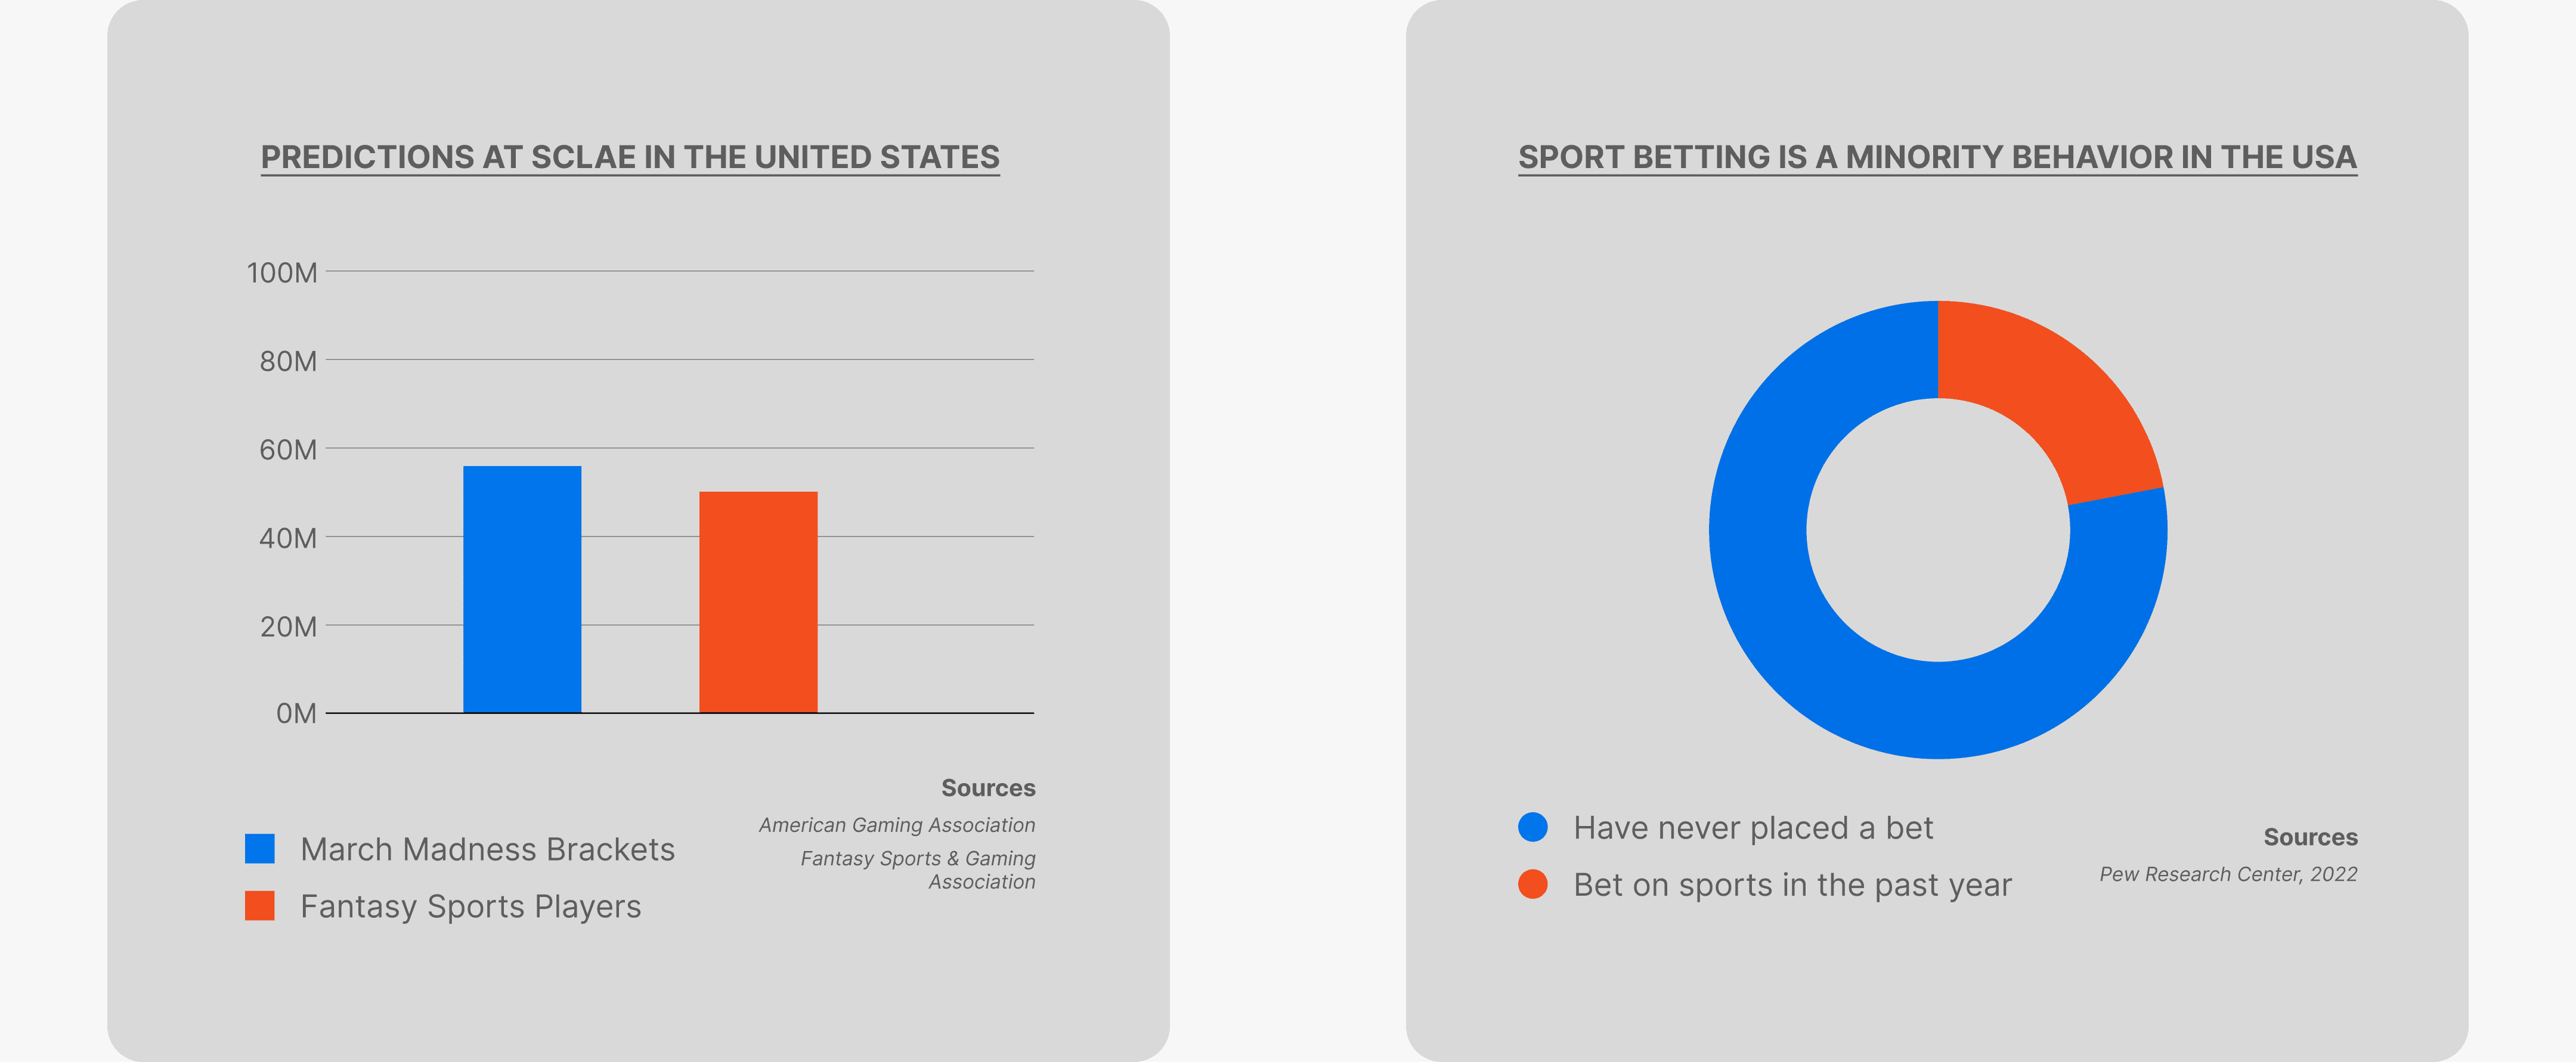Click the Fantasy Sports Players legend label
2576x1062 pixels.
pyautogui.click(x=470, y=906)
